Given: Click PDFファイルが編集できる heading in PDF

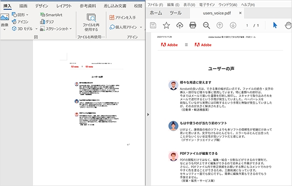Looking at the screenshot, I should click(199, 153).
